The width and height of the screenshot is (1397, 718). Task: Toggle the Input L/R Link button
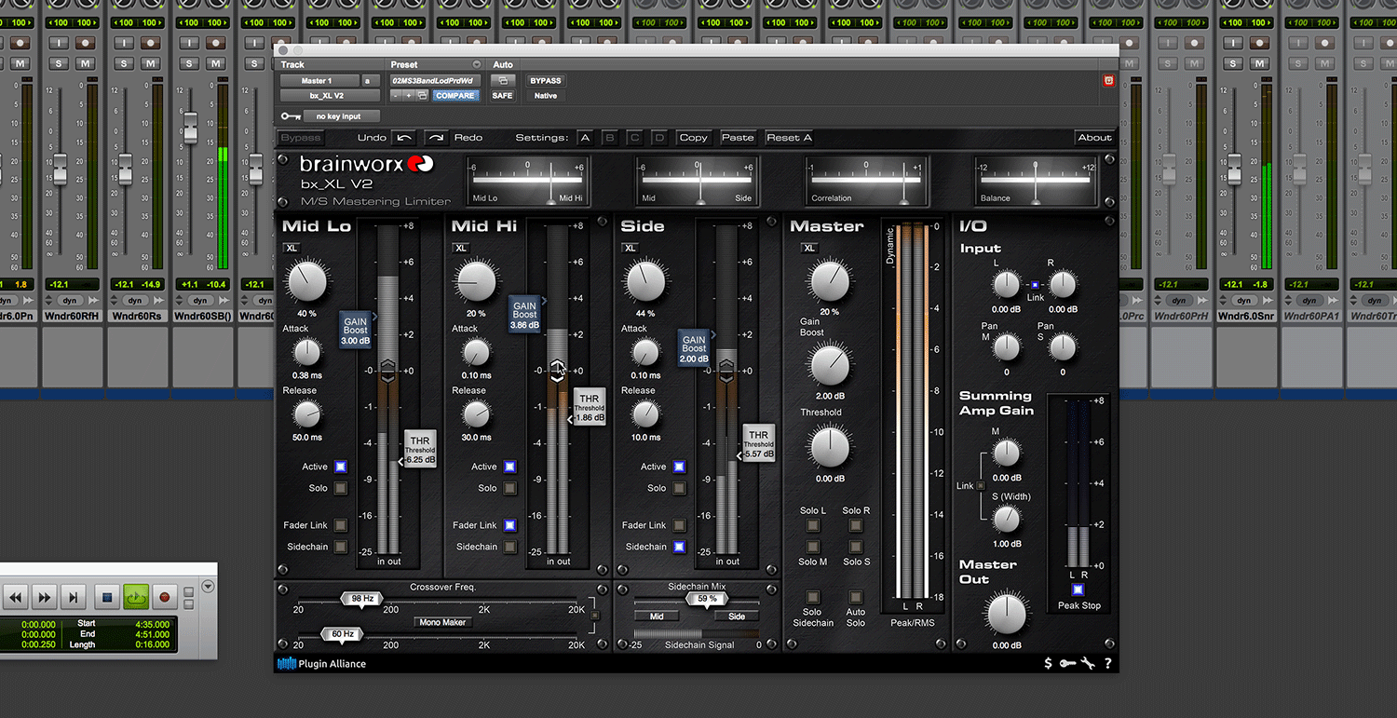[1035, 285]
